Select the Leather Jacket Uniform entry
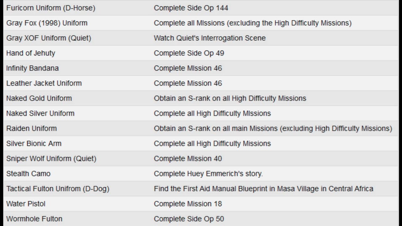The width and height of the screenshot is (402, 226). [44, 83]
